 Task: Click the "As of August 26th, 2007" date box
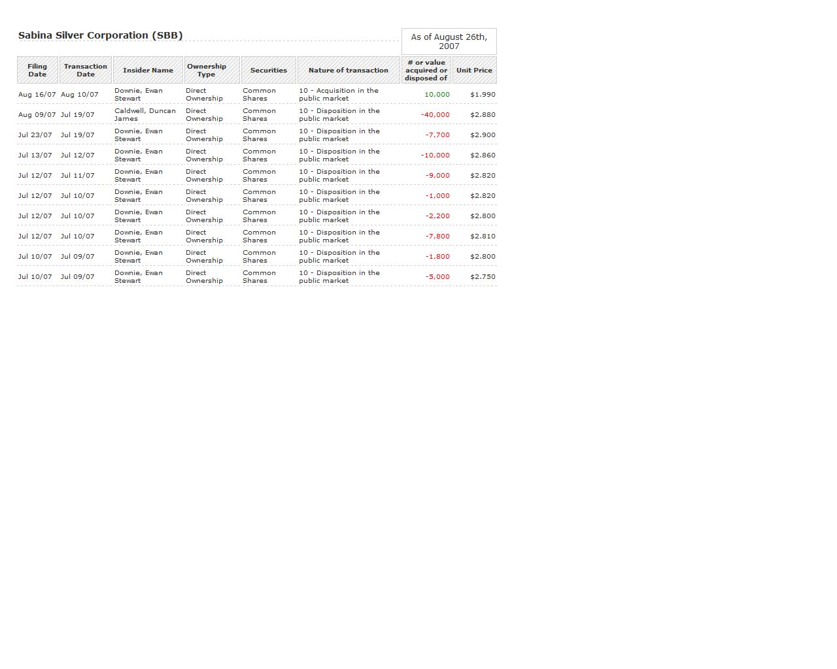[x=449, y=41]
